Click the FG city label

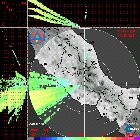click(x=131, y=98)
